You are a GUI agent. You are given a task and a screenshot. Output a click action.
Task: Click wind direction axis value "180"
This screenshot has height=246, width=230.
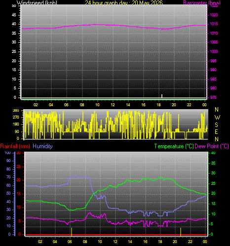point(16,124)
